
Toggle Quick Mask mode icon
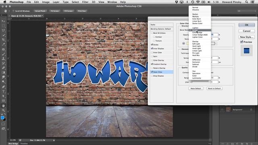[x=3, y=124]
